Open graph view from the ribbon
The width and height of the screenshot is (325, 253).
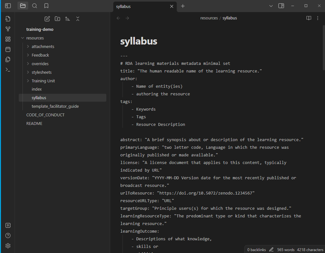tap(8, 29)
